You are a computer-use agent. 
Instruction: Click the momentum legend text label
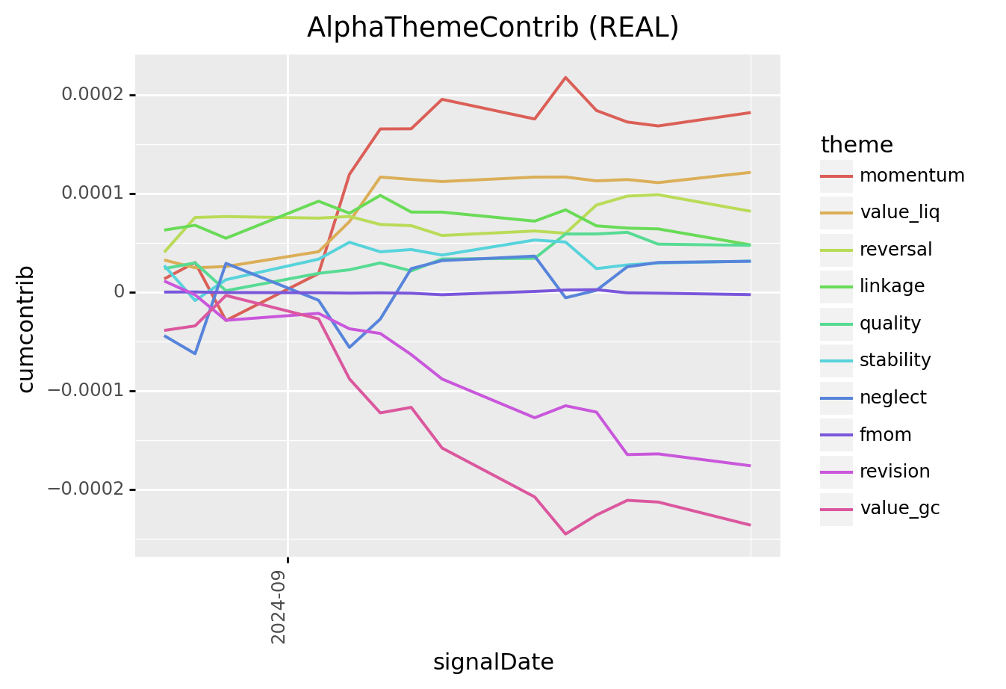point(912,176)
